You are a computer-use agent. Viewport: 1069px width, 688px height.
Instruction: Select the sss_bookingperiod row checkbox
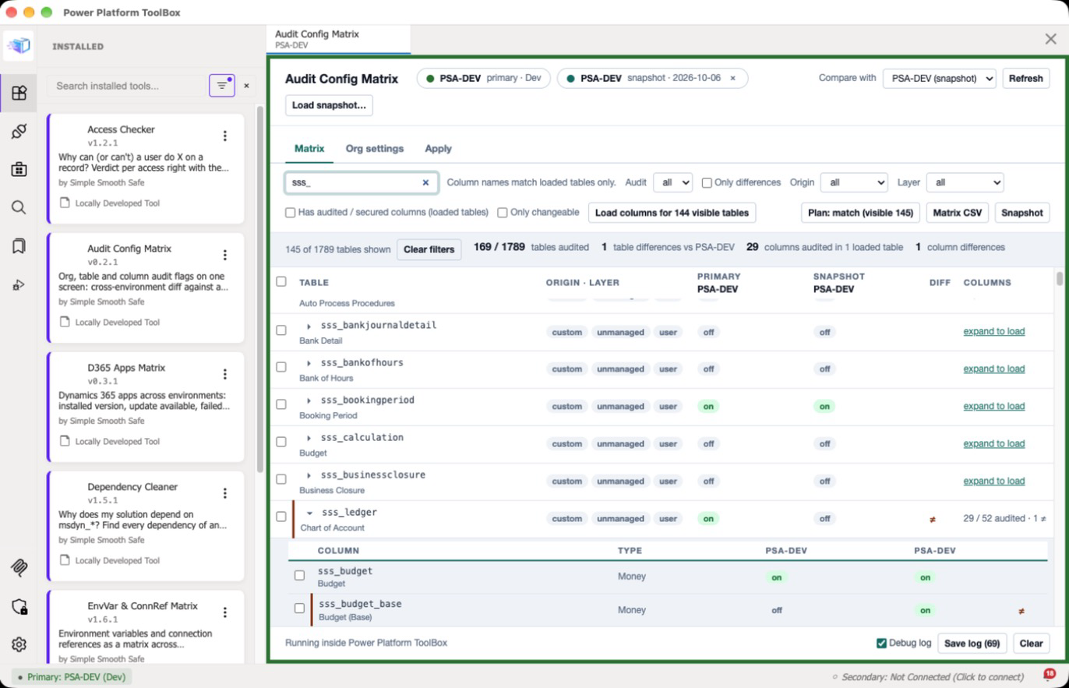[x=281, y=404]
